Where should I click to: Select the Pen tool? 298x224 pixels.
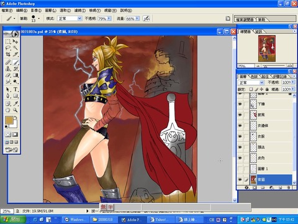8,96
